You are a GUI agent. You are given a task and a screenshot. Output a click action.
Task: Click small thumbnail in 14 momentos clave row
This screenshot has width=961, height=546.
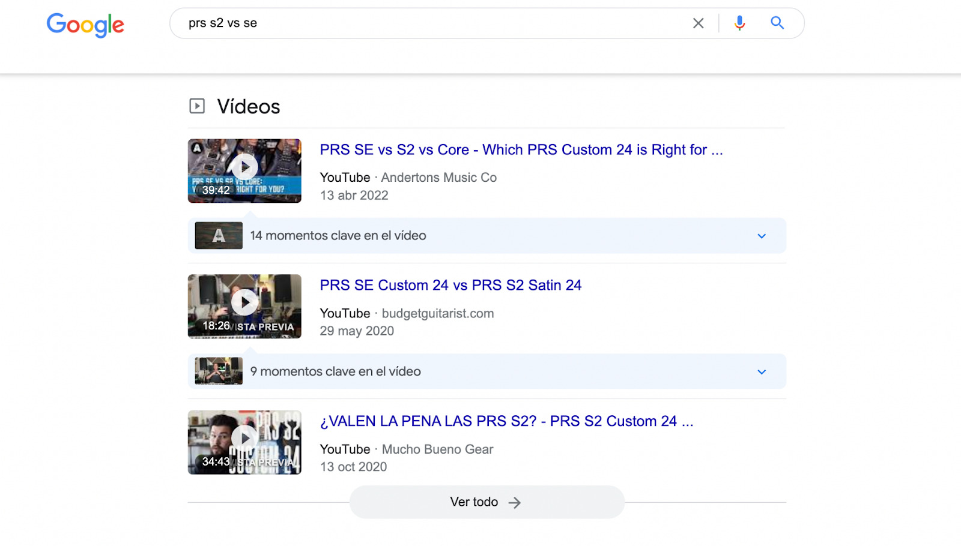[x=219, y=236]
